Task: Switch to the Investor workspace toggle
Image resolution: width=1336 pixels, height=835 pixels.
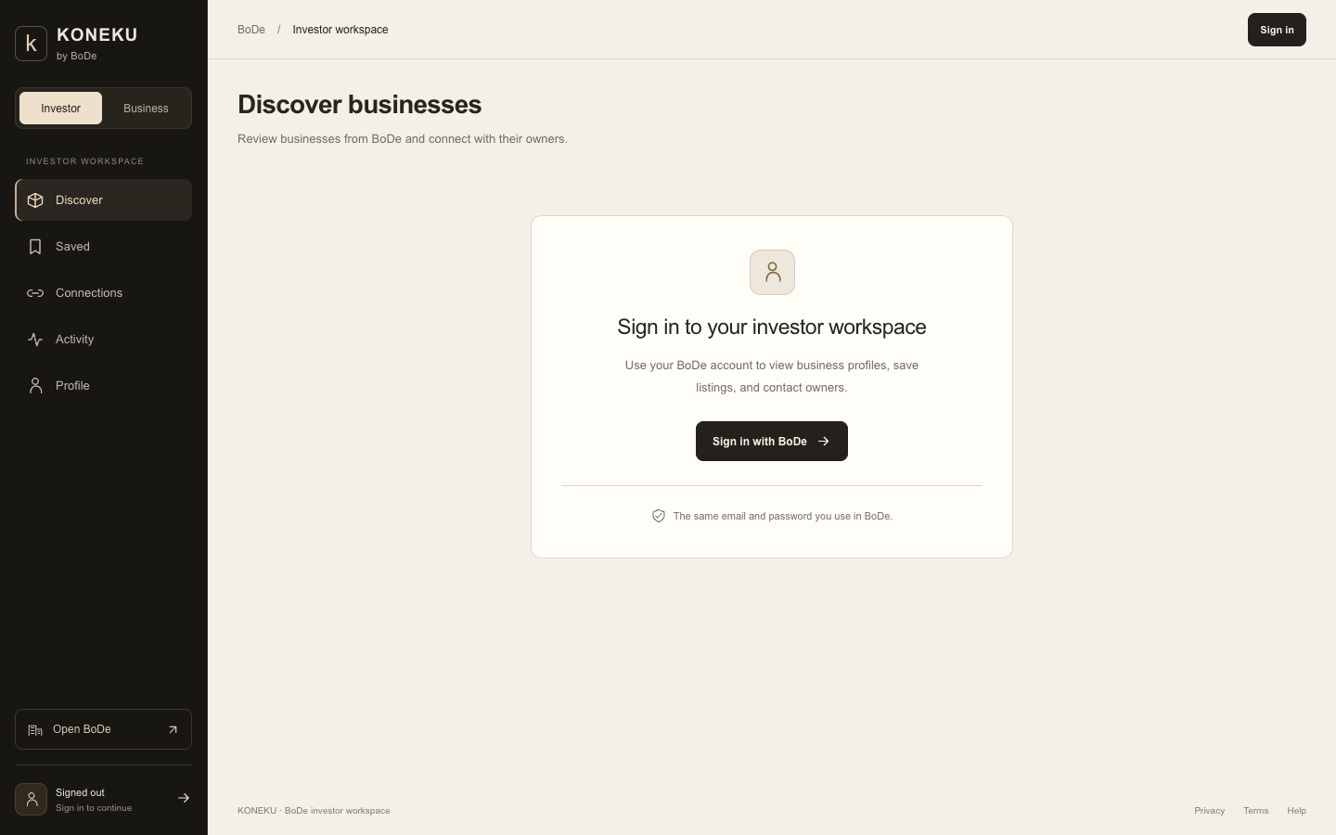Action: (60, 109)
